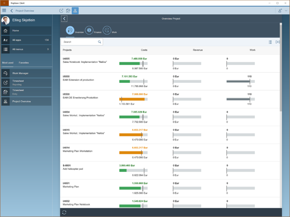The image size is (290, 217).
Task: Click the vertical scrollbar of the project list
Action: click(281, 68)
